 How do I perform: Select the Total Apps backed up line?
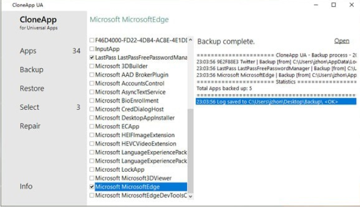tap(224, 88)
